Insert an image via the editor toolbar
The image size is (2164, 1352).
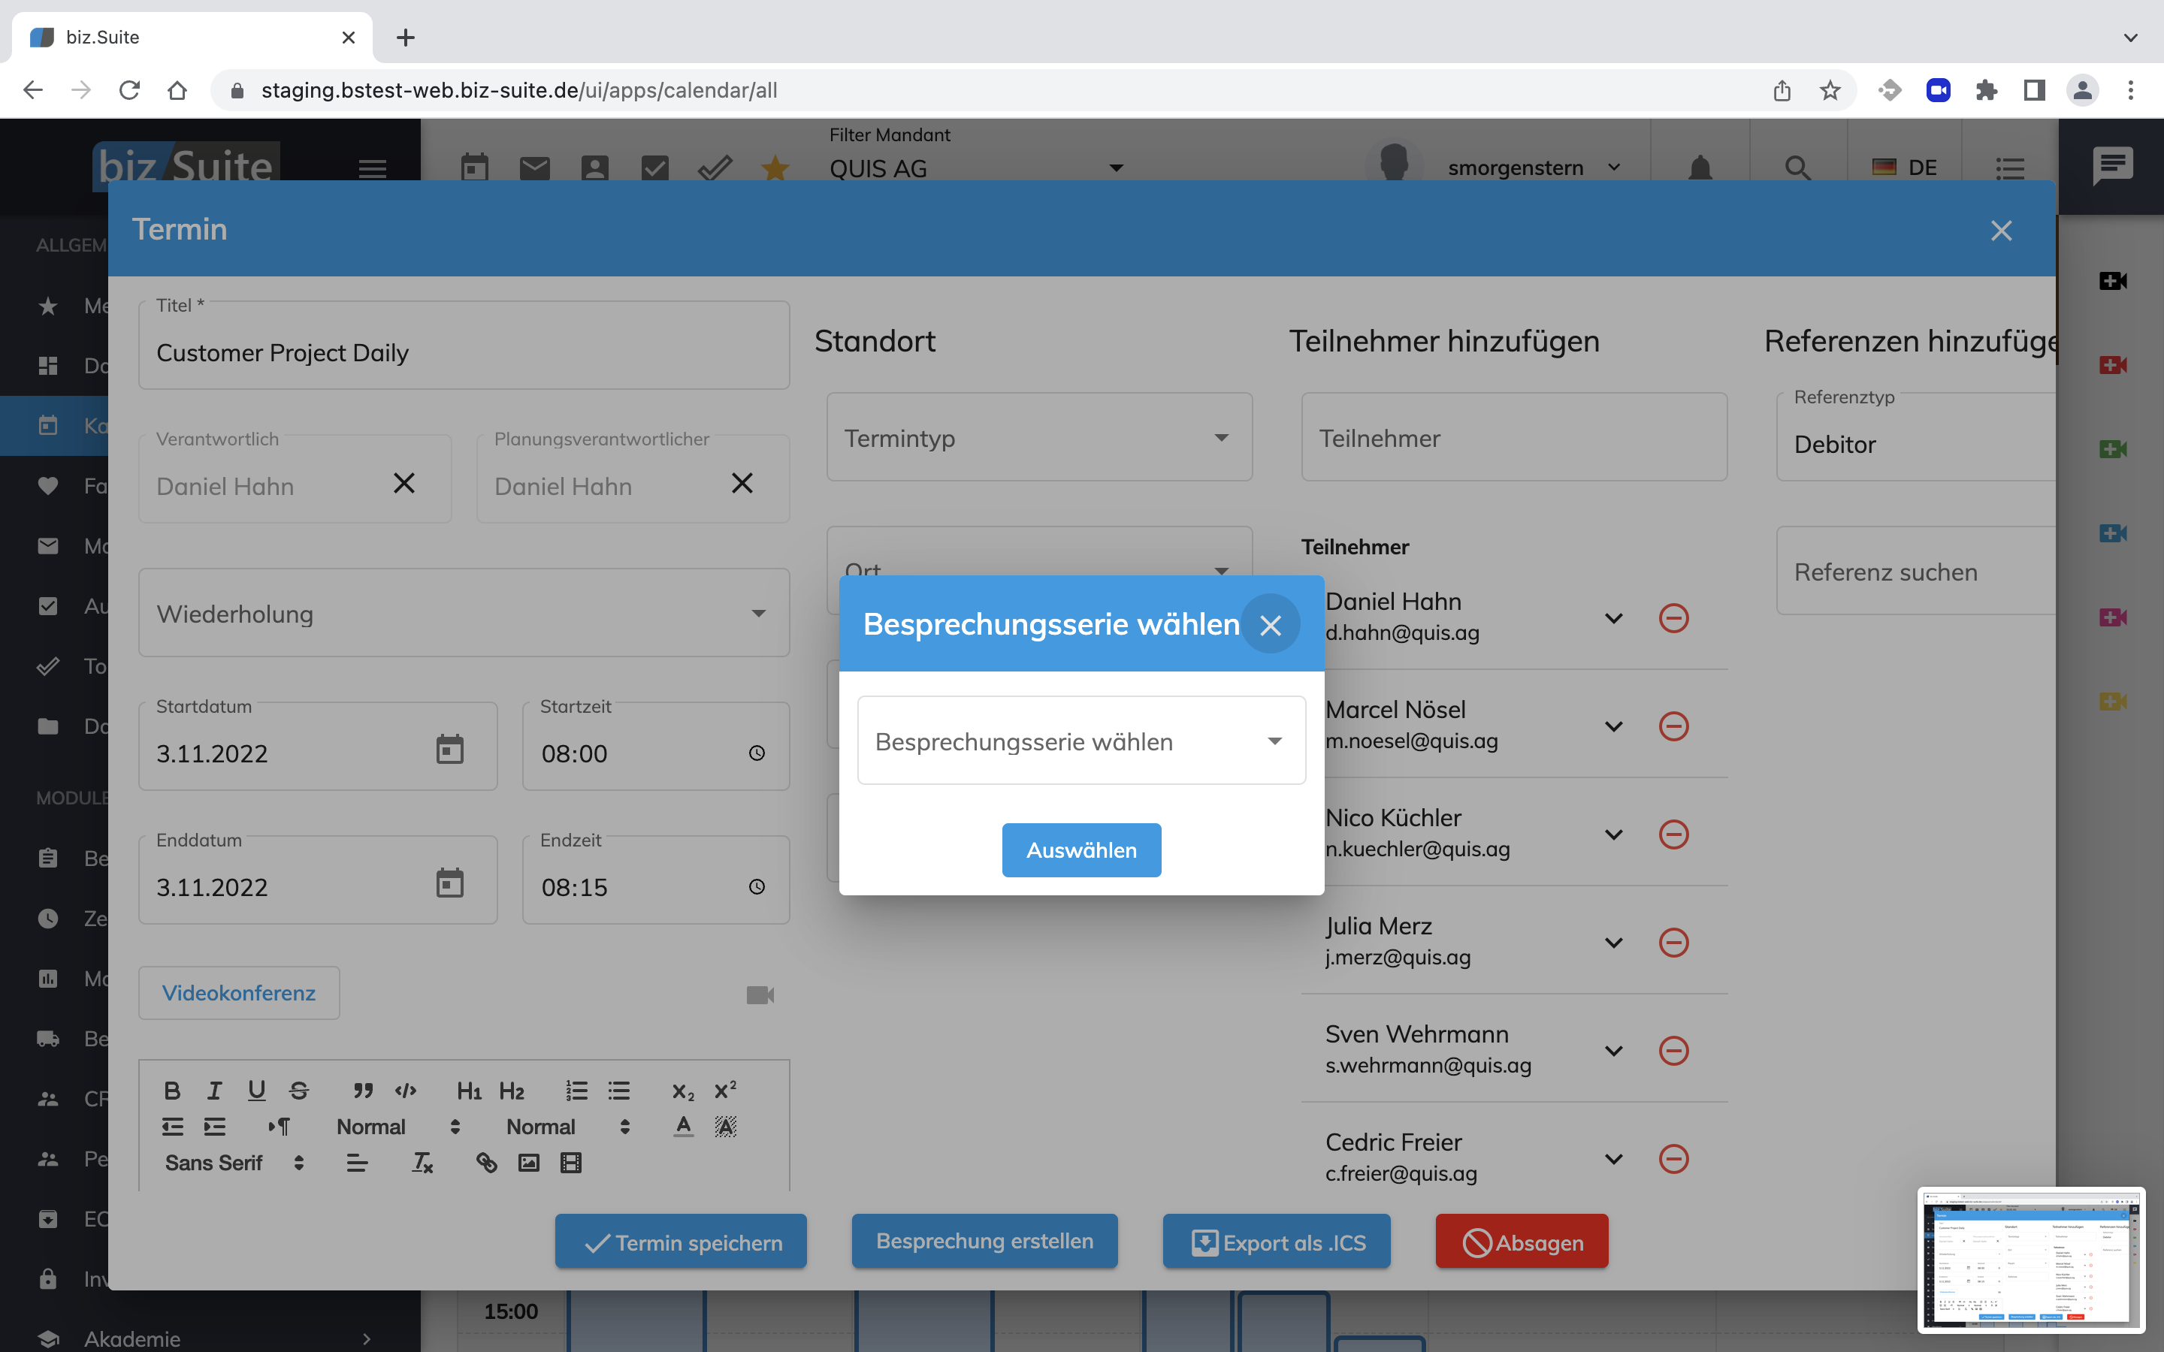[528, 1163]
